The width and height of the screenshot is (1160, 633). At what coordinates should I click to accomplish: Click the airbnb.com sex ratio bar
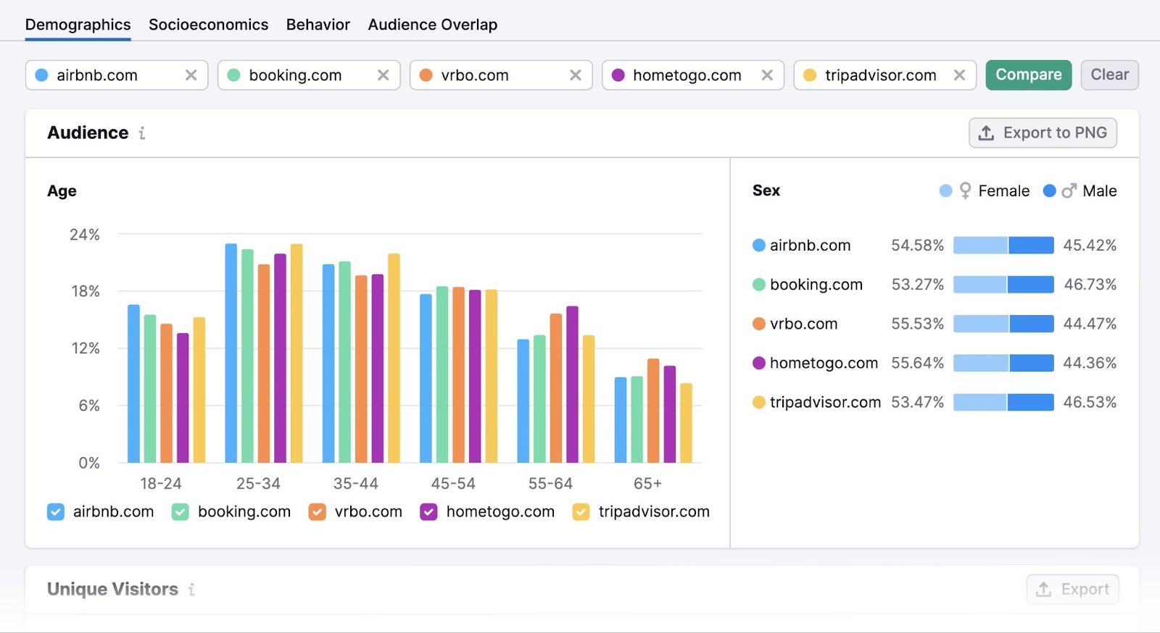click(x=1003, y=246)
